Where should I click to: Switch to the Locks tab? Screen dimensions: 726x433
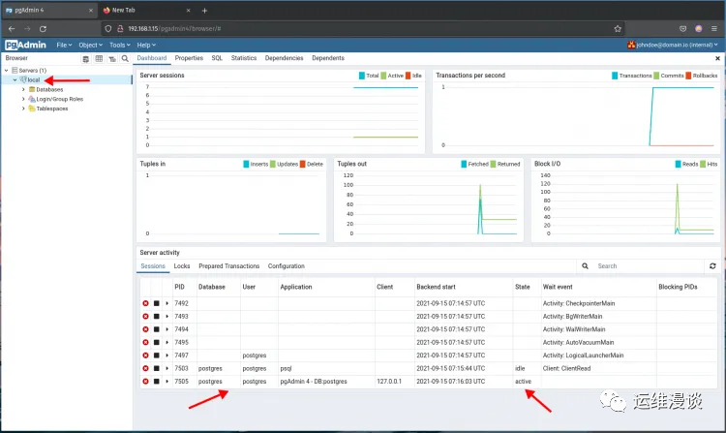(x=182, y=265)
